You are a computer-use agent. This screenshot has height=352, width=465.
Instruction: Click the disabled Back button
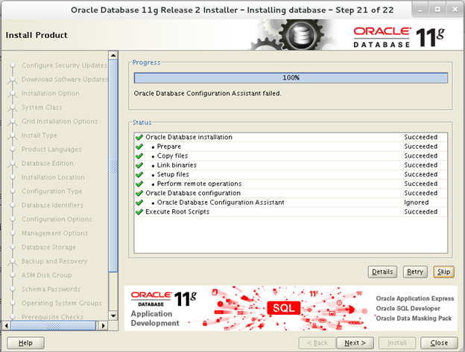click(x=317, y=343)
